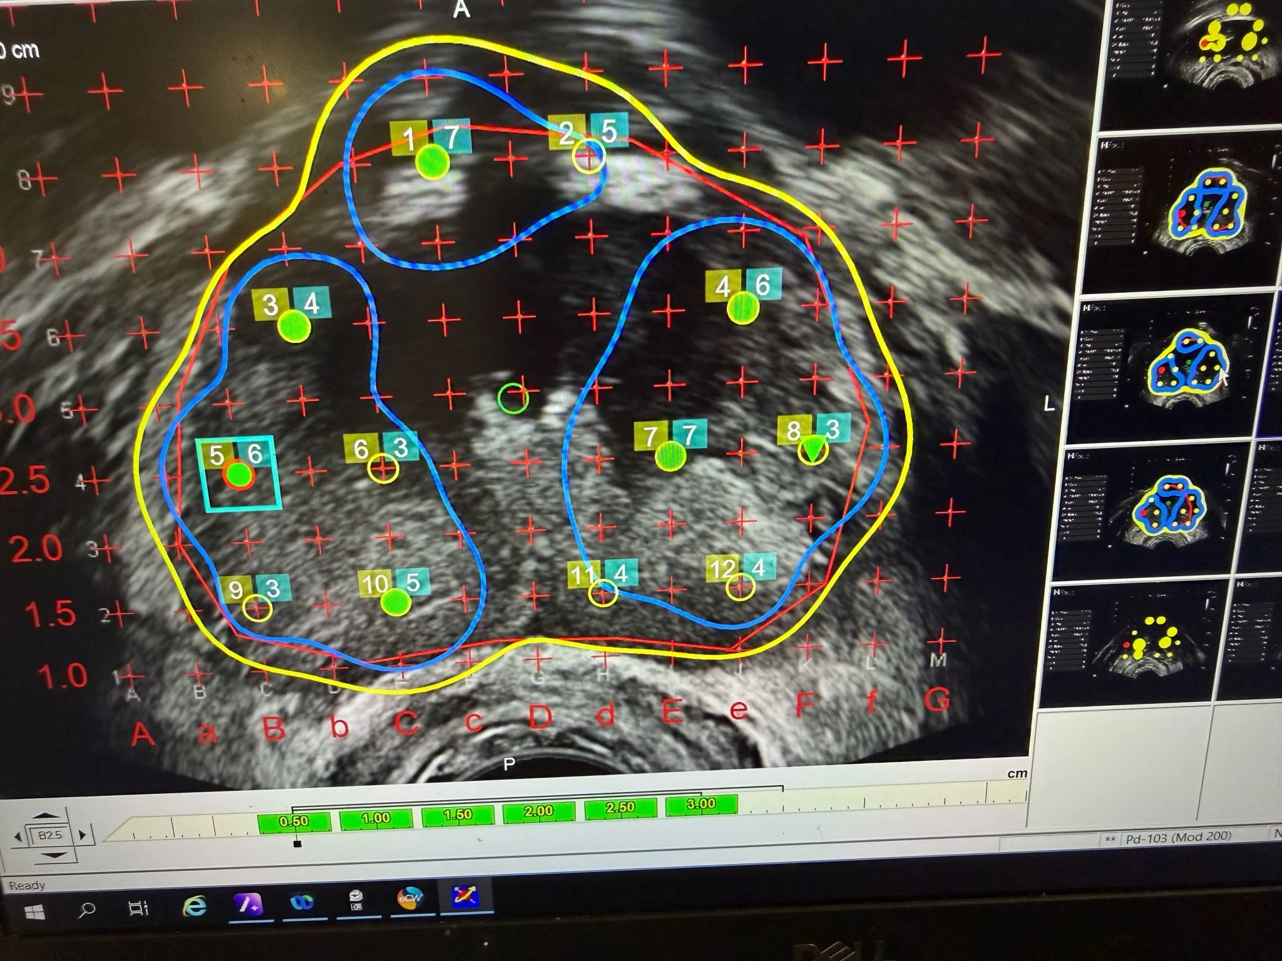Image resolution: width=1282 pixels, height=961 pixels.
Task: Click the B2.5 plane field
Action: coord(50,836)
